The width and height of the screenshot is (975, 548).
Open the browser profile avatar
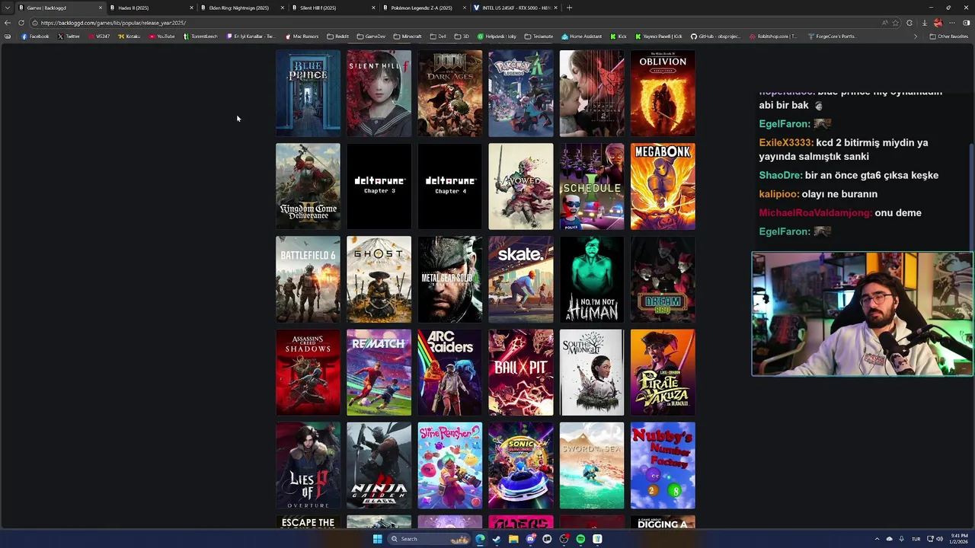pos(938,23)
